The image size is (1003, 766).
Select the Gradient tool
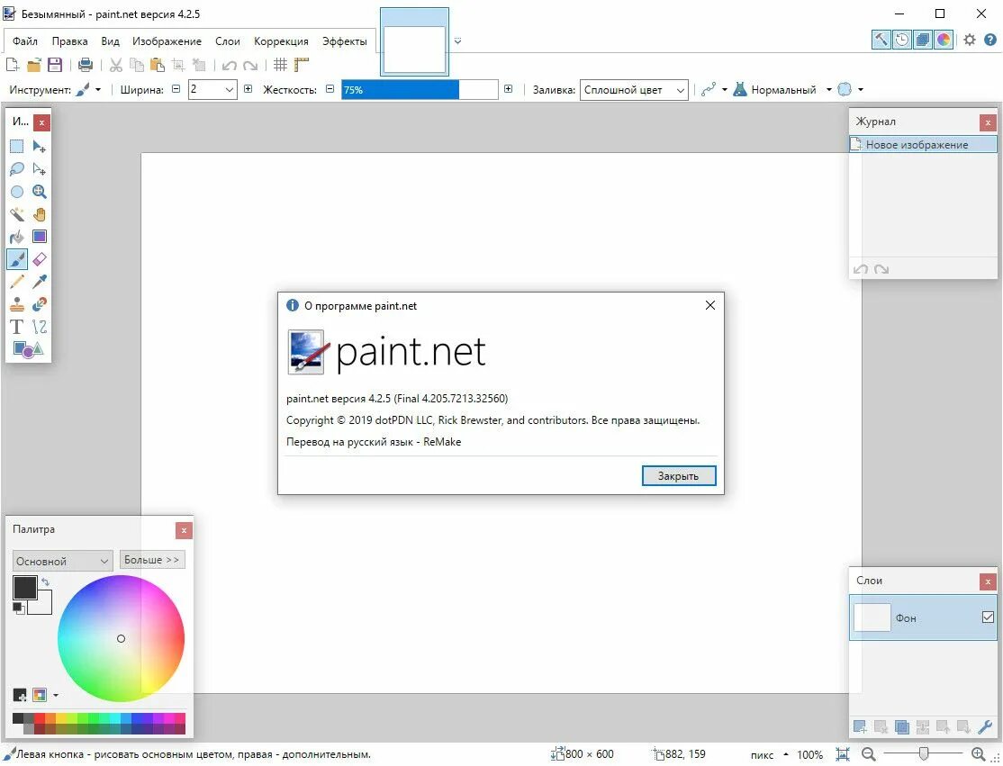[39, 237]
